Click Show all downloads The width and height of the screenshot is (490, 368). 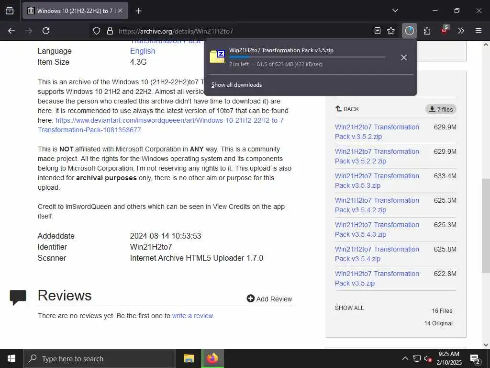[236, 85]
